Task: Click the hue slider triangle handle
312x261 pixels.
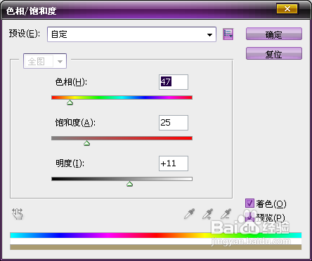Action: click(70, 102)
